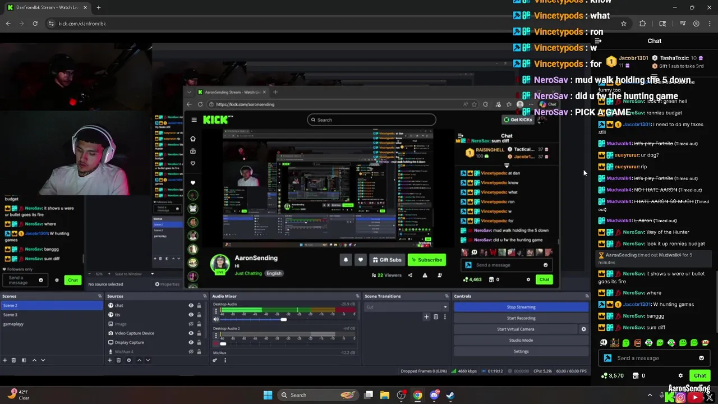Remove selected scene with Scenes trash icon

14,360
